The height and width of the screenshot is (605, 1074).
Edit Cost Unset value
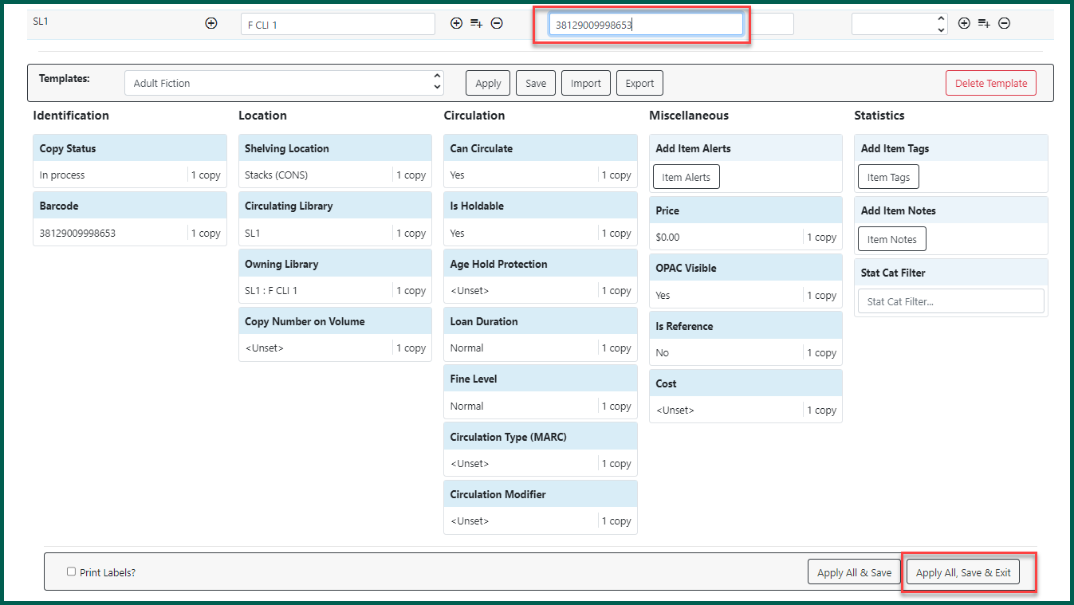pyautogui.click(x=746, y=410)
